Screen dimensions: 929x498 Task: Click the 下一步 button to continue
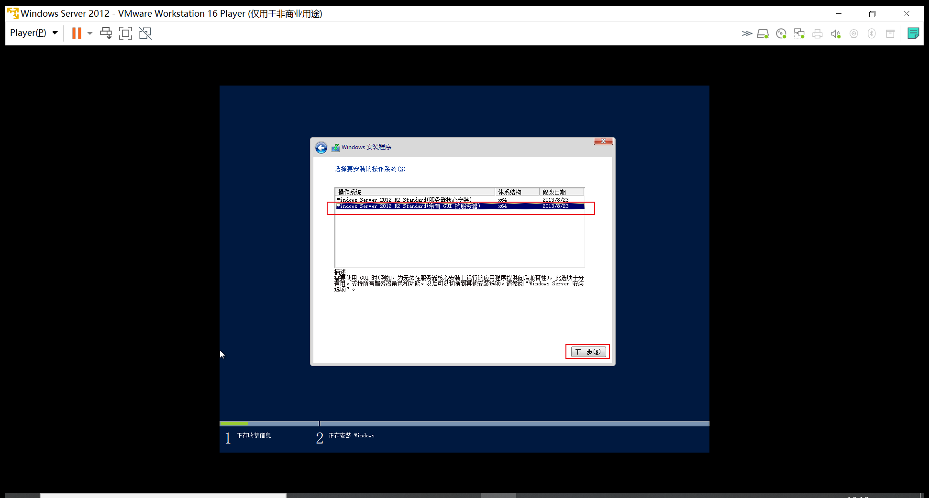(x=587, y=351)
